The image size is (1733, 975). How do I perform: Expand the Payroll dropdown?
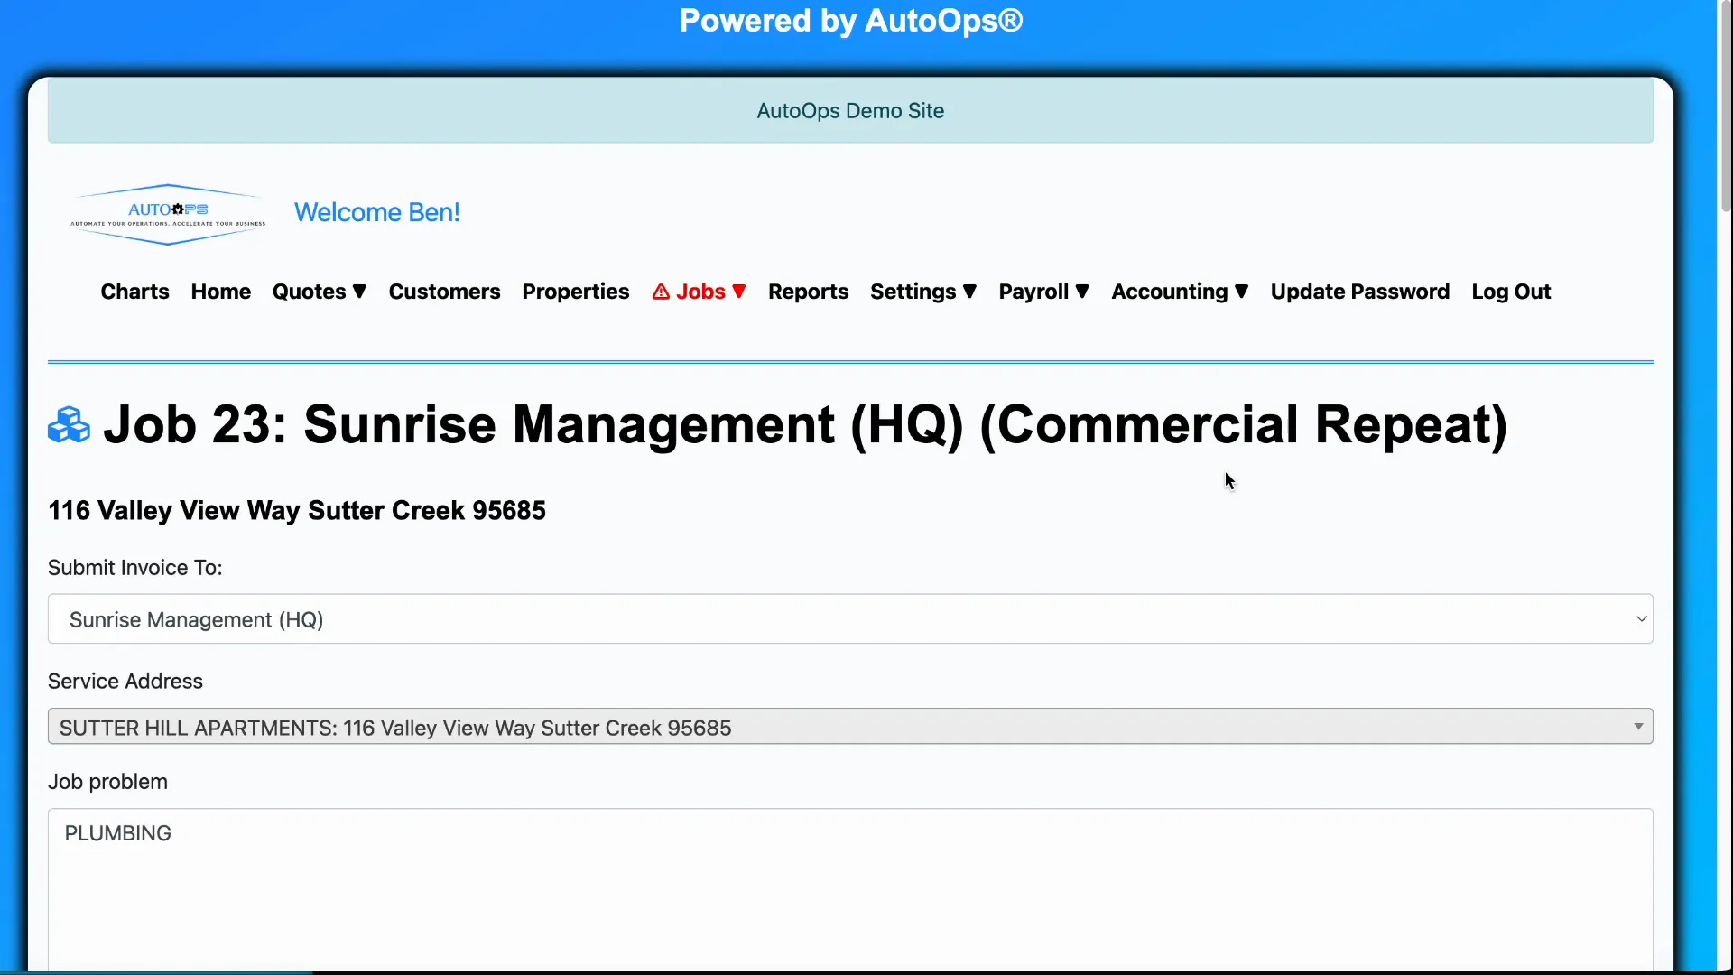(x=1043, y=291)
